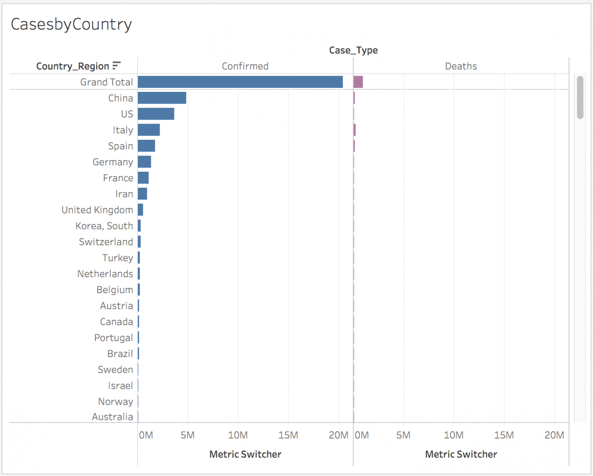Click China's confirmed cases bar
The height and width of the screenshot is (476, 593).
162,98
